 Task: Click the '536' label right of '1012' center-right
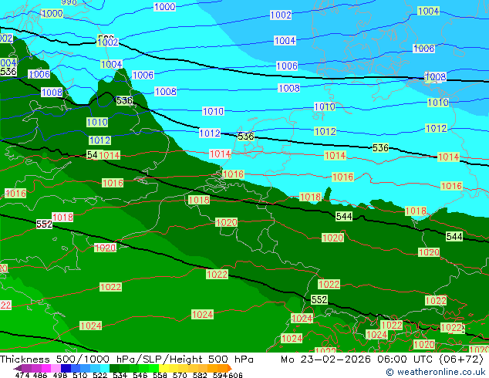(x=380, y=148)
